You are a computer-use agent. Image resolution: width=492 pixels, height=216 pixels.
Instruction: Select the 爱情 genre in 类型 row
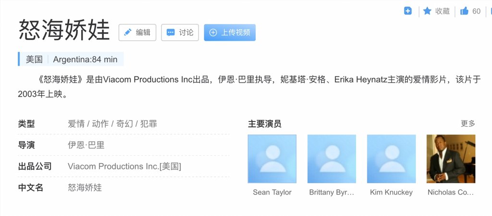click(x=76, y=123)
